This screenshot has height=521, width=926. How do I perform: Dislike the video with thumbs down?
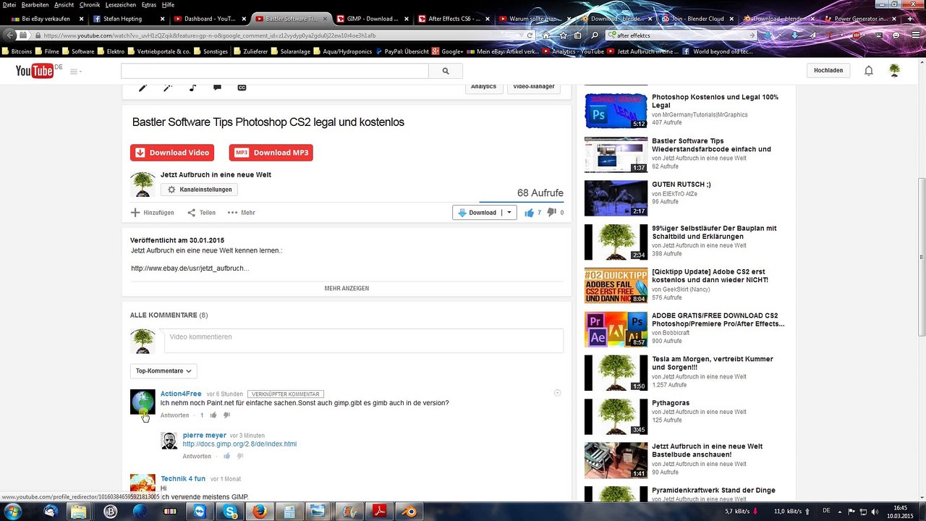[x=551, y=213]
